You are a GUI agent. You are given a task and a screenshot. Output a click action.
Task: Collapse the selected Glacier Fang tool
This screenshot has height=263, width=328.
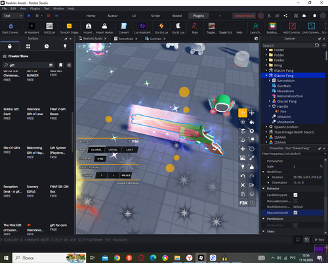pyautogui.click(x=266, y=76)
